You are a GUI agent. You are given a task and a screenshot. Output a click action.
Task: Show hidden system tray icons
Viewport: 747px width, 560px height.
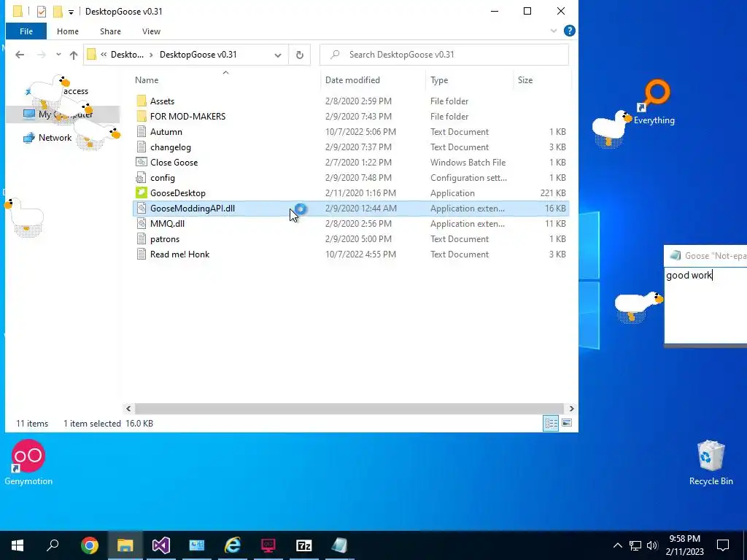(x=617, y=545)
